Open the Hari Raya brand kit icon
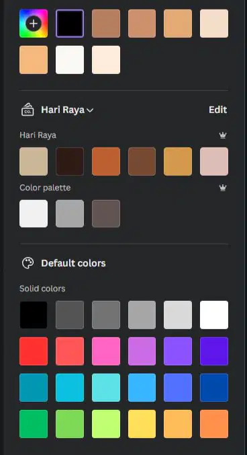247x455 pixels. 28,110
